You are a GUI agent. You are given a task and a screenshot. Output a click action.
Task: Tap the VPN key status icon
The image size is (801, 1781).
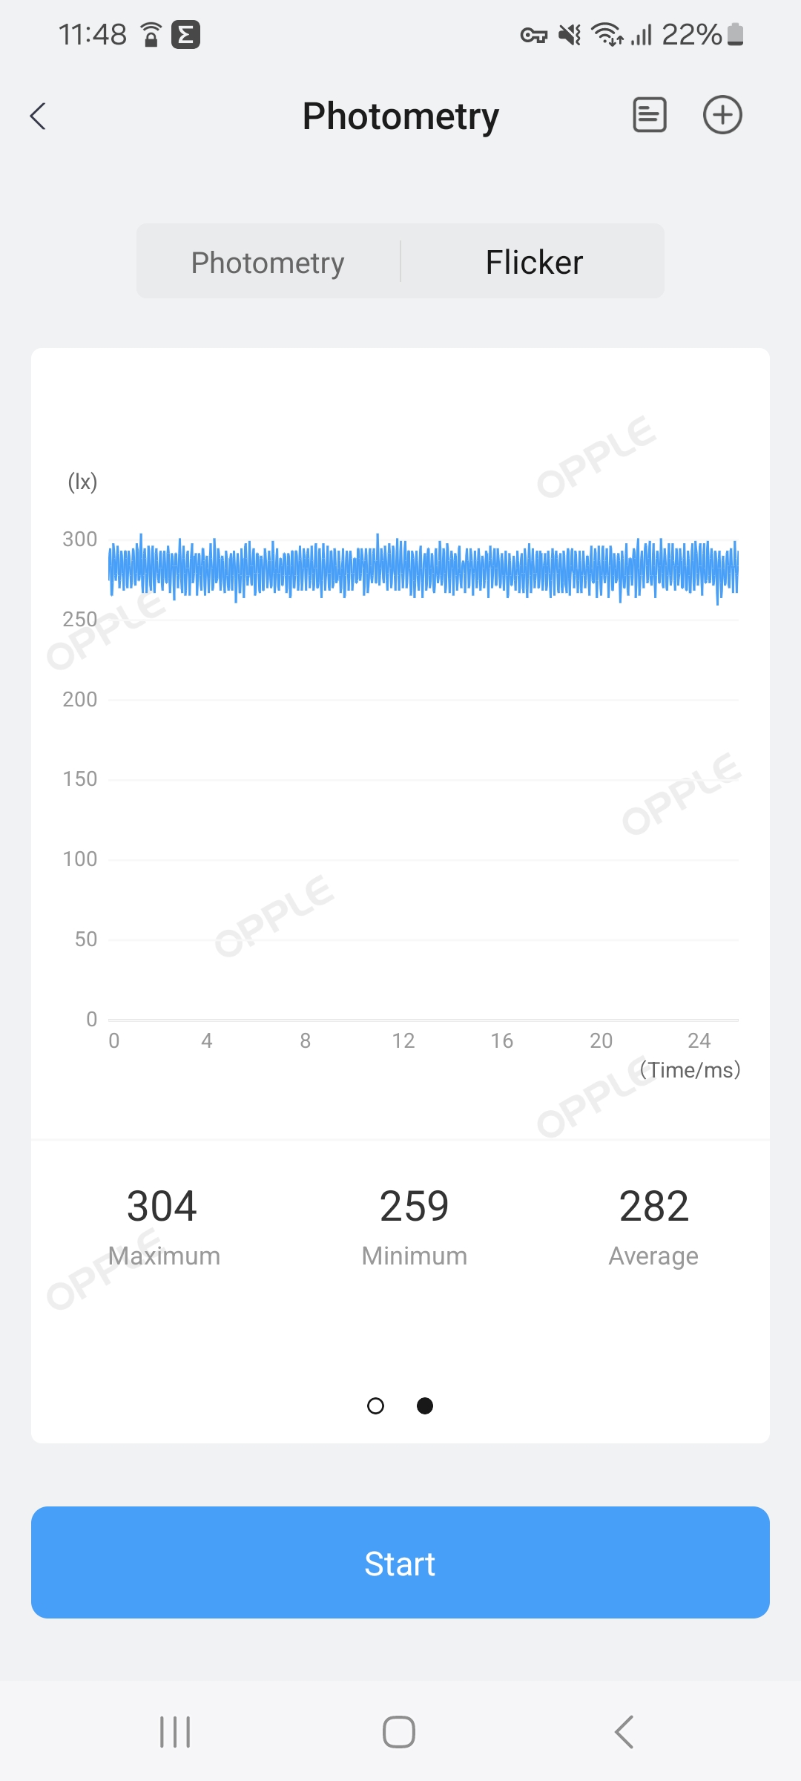pyautogui.click(x=533, y=35)
